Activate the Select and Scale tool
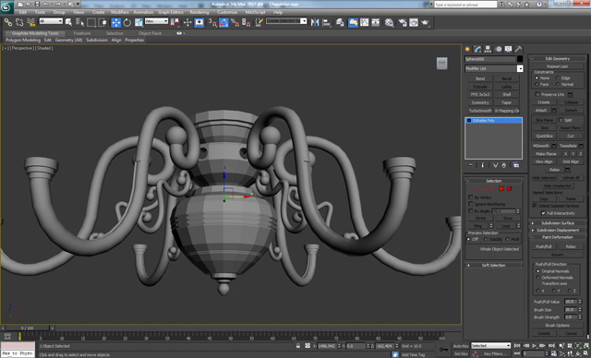Screen dimensions: 591x358 pos(139,22)
